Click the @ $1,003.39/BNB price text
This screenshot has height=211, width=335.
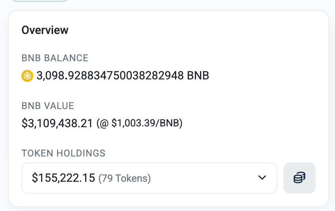139,123
